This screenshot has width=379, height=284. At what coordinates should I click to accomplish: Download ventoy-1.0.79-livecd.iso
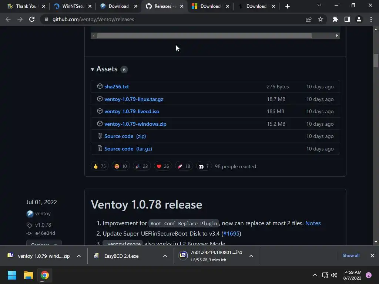coord(132,111)
